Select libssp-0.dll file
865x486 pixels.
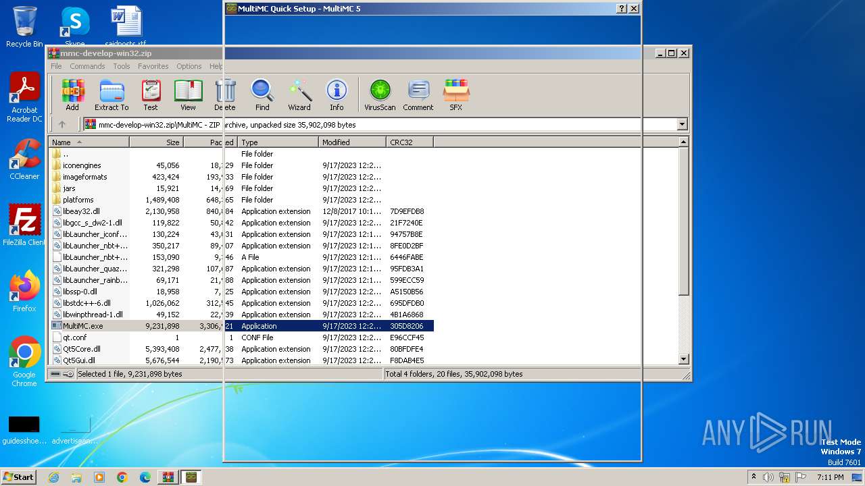(x=80, y=292)
